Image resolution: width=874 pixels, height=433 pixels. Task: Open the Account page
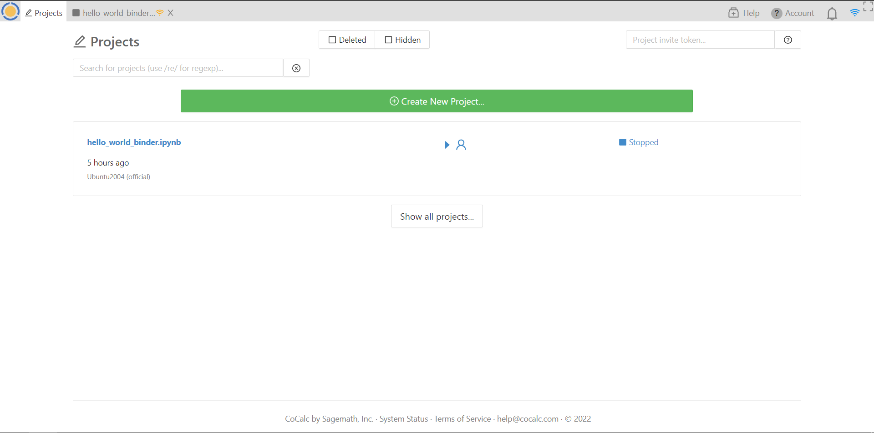[793, 13]
